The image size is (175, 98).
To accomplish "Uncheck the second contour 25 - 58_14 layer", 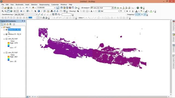I will pyautogui.click(x=7, y=34).
